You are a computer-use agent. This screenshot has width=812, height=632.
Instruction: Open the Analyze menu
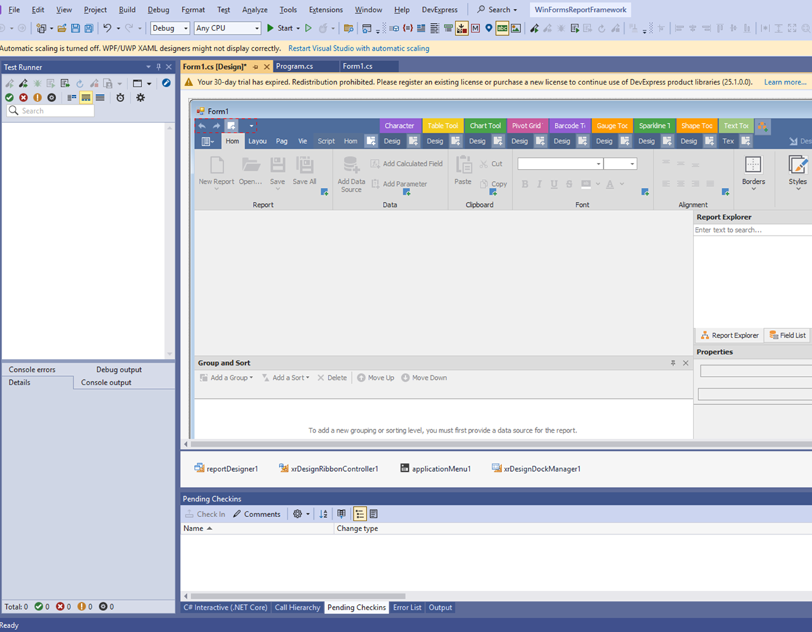(255, 9)
